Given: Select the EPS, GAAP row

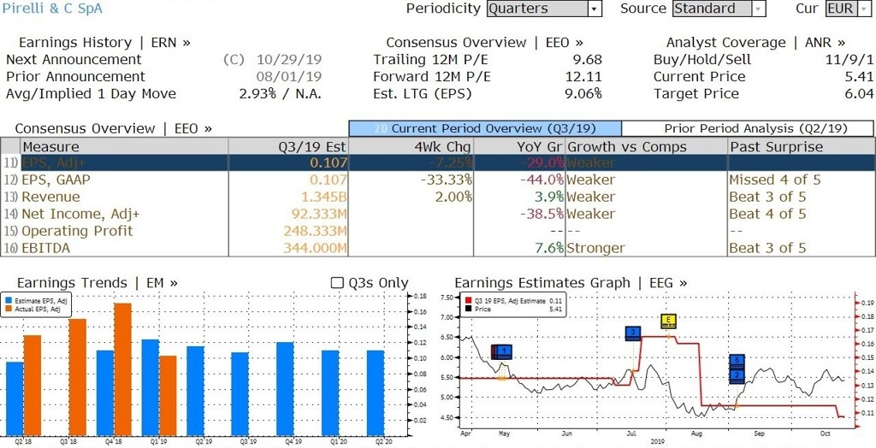Looking at the screenshot, I should click(436, 180).
